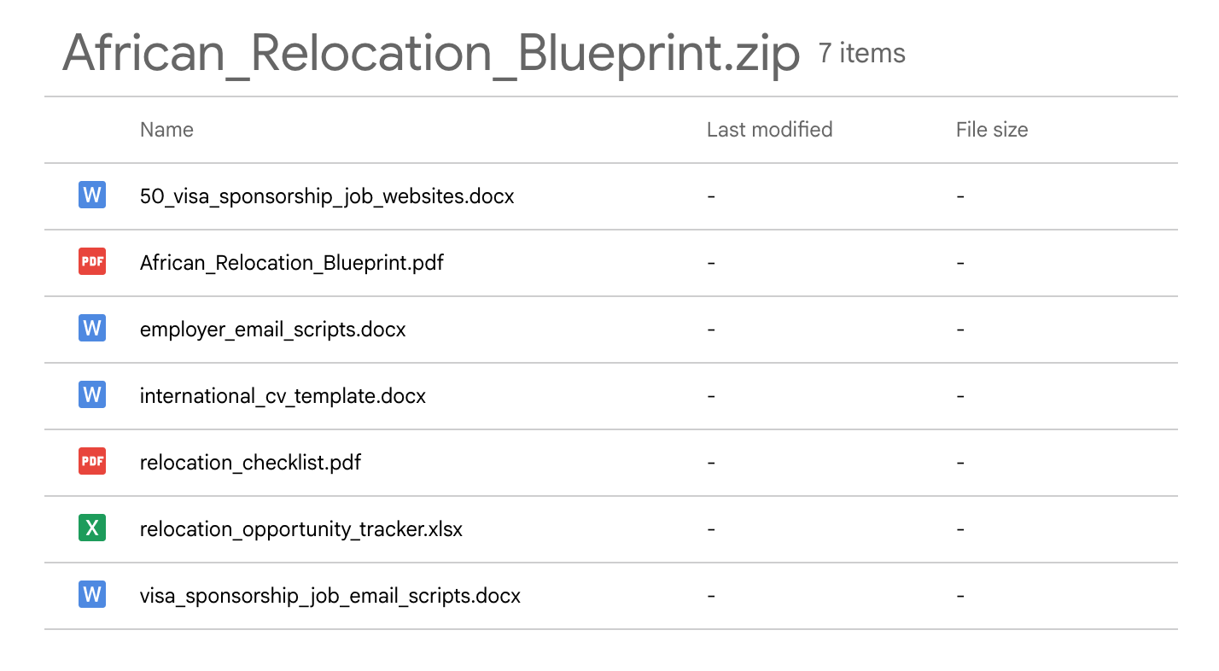Click Word icon for visa_sponsorship_job_email_scripts.docx

[x=92, y=595]
